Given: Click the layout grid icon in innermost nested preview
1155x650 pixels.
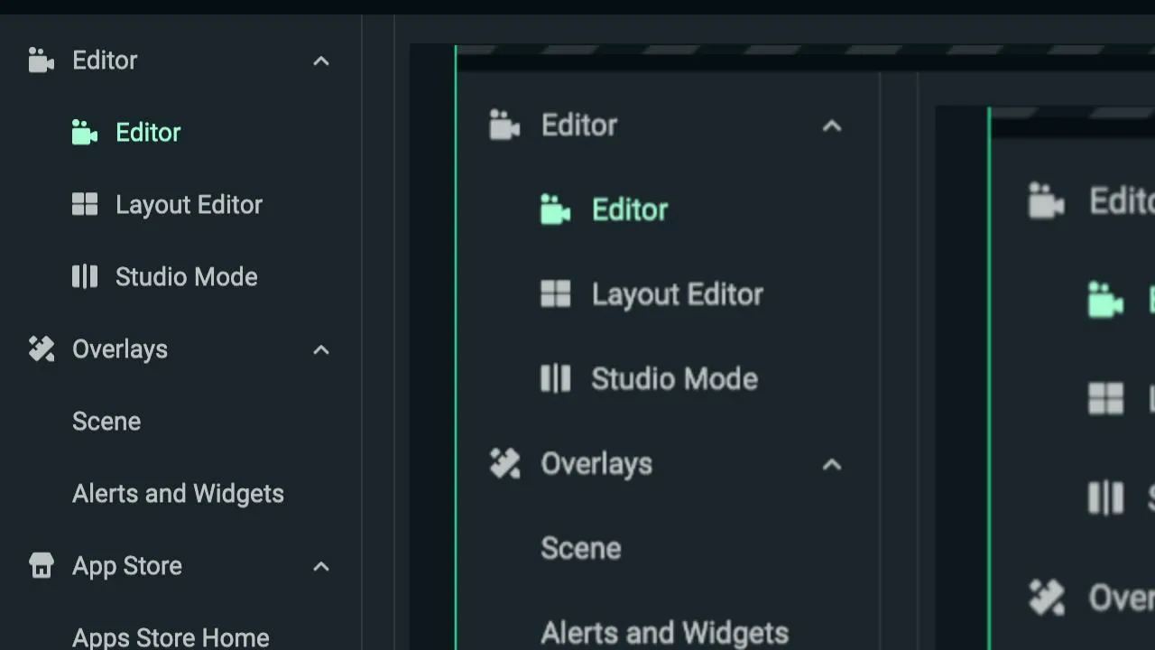Looking at the screenshot, I should pos(1106,398).
